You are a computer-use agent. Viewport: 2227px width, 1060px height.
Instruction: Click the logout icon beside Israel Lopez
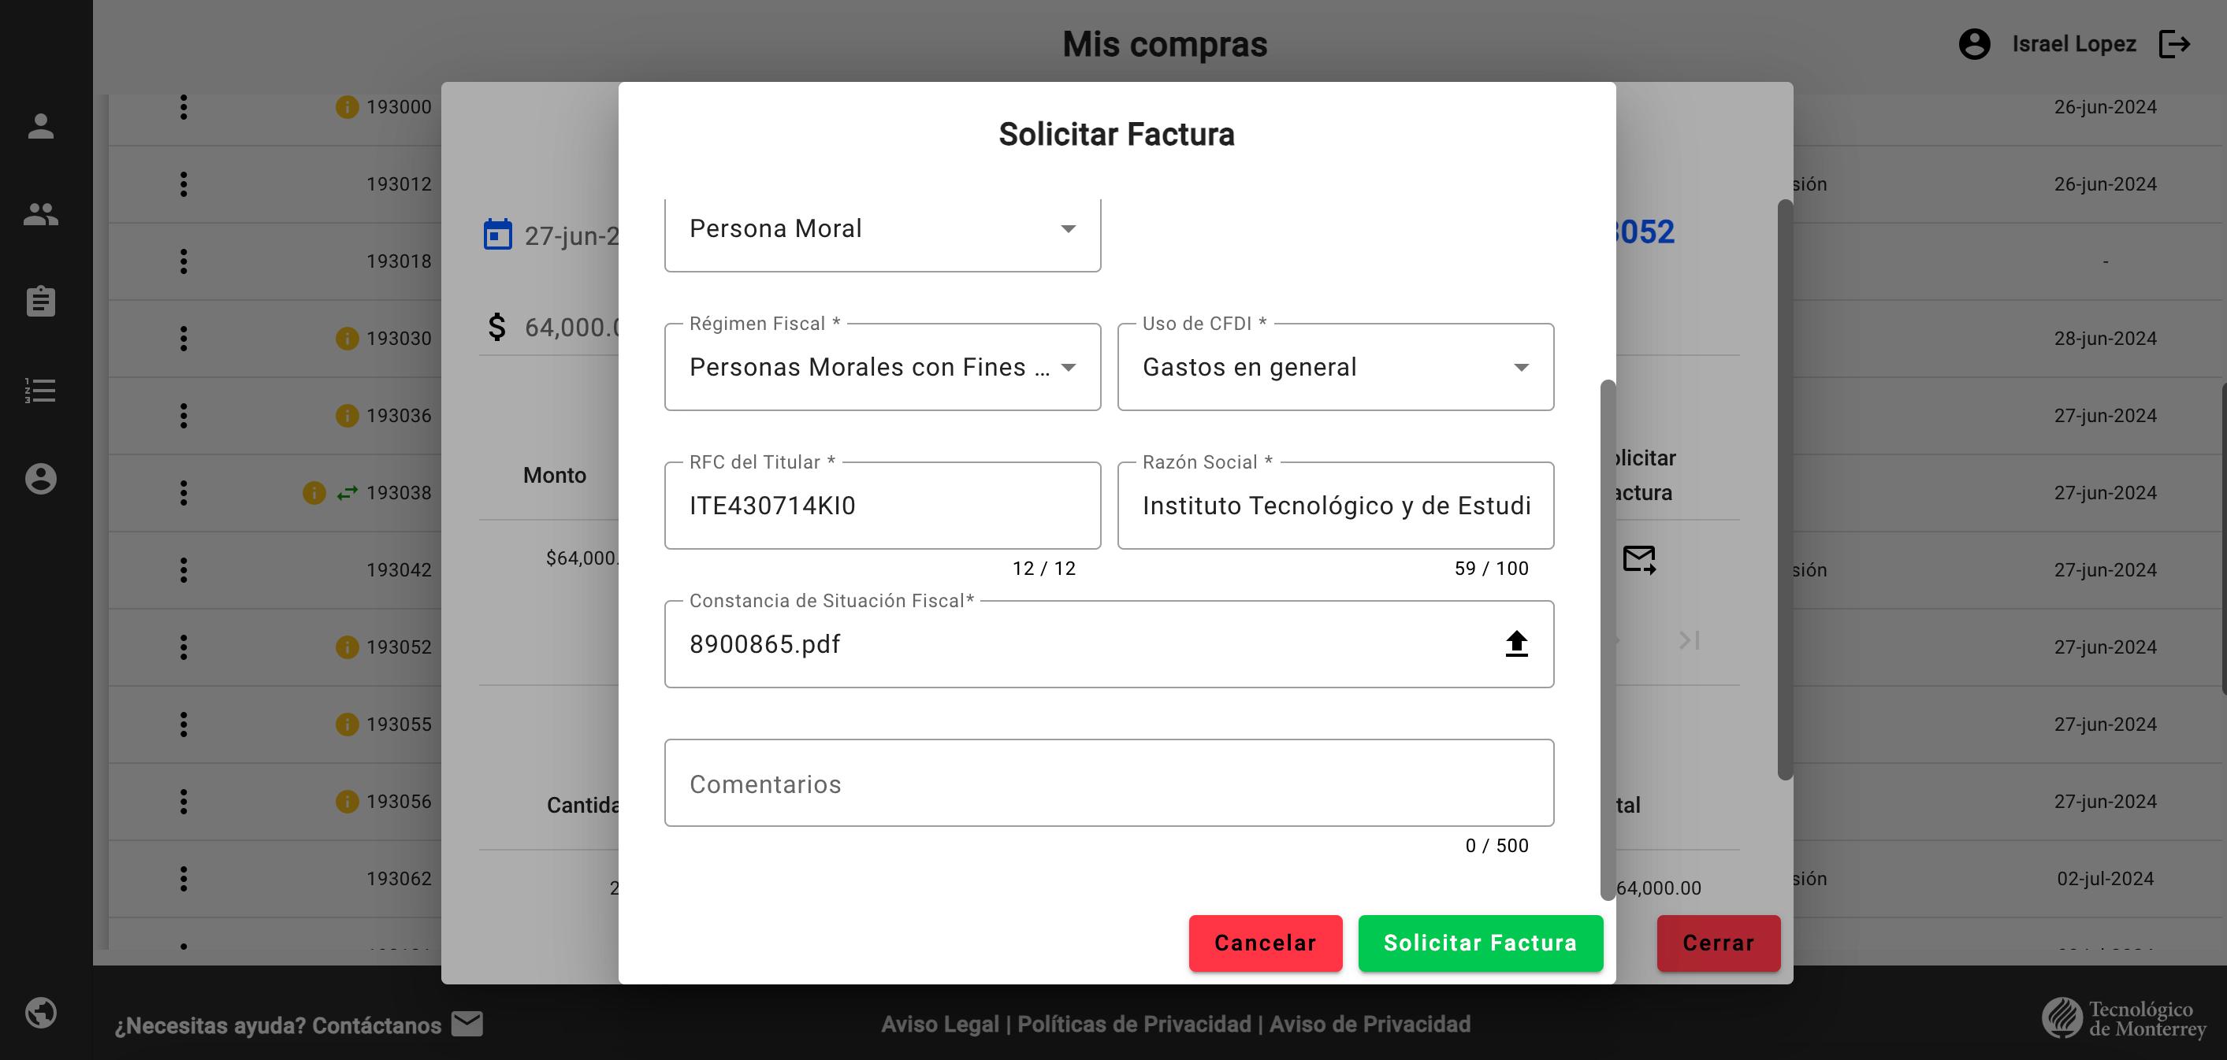(2175, 44)
